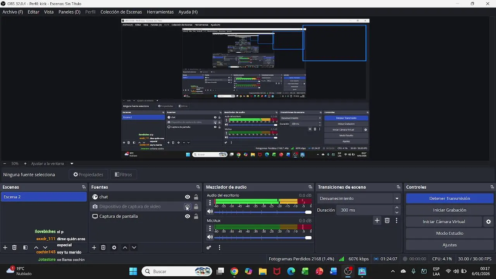496x279 pixels.
Task: Undock the Transiciones de escena panel
Action: pyautogui.click(x=398, y=187)
